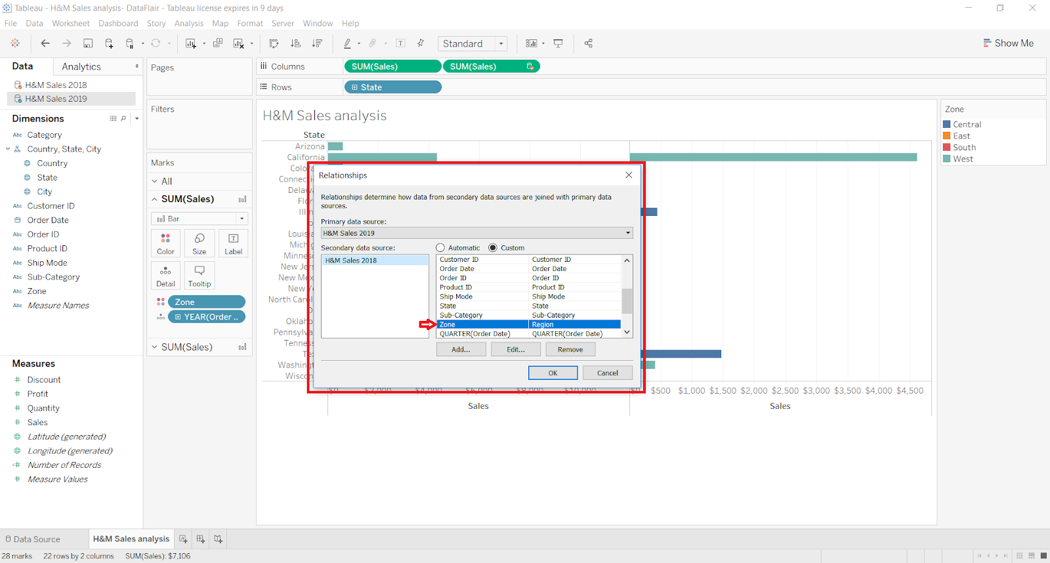Screen dimensions: 1050x563
Task: Collapse the first SUM(Sales) marks section
Action: coord(155,199)
